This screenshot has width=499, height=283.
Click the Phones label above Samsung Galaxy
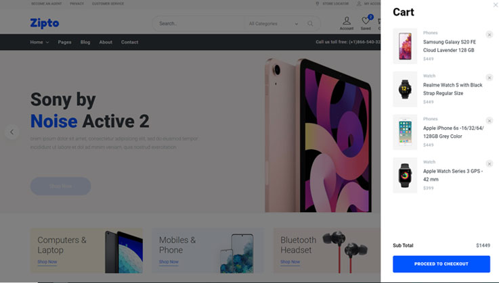click(430, 32)
